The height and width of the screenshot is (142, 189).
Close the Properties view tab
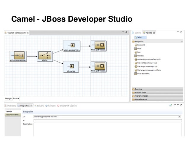pyautogui.click(x=31, y=106)
